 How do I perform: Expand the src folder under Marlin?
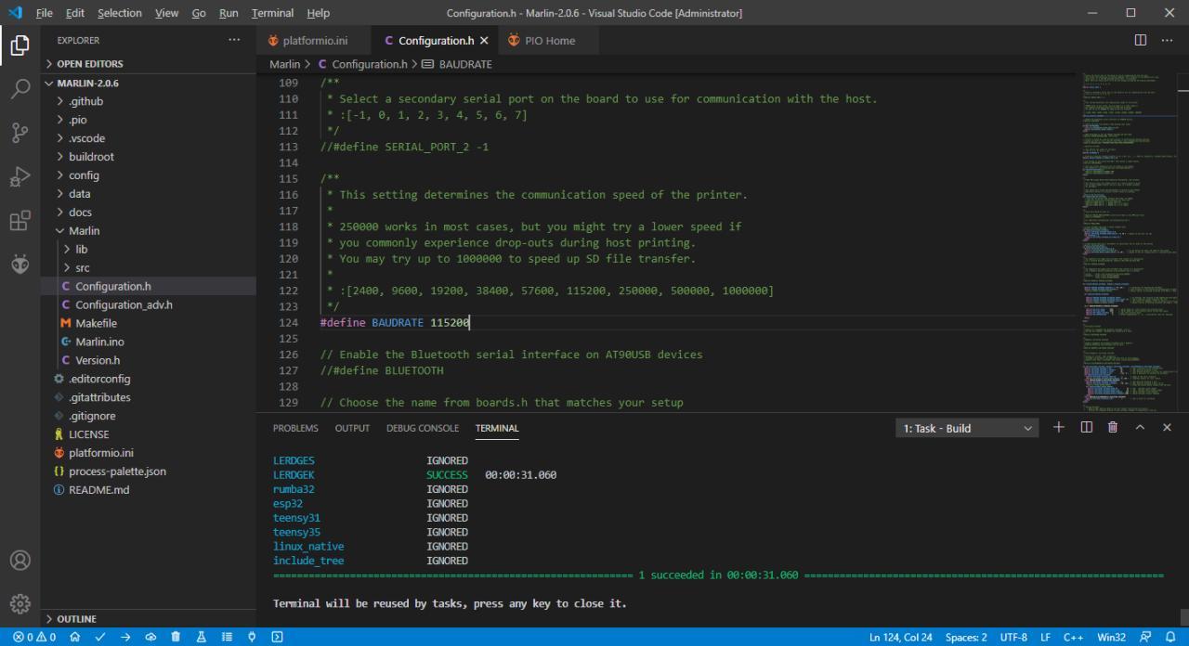(149, 267)
